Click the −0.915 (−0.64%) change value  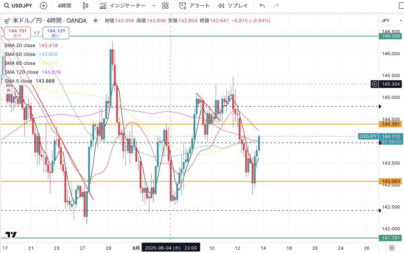(x=250, y=21)
